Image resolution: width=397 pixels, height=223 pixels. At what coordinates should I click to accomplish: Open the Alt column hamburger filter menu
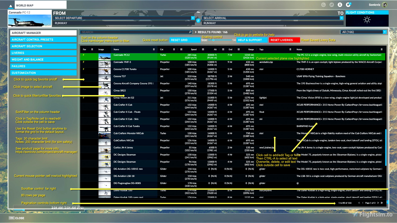click(203, 49)
